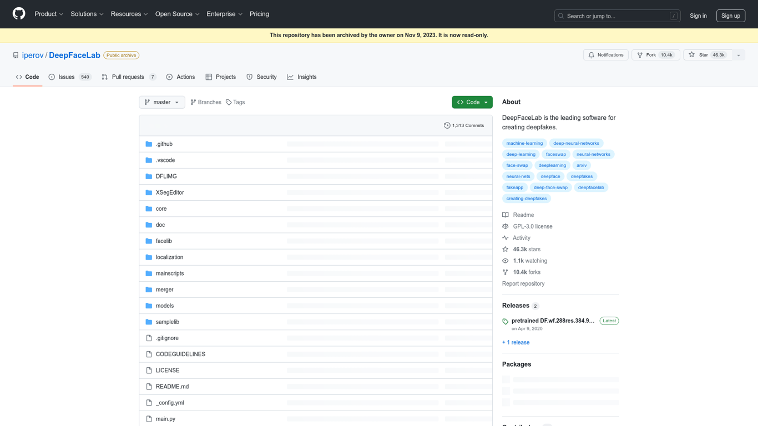Expand the master branch dropdown
The width and height of the screenshot is (758, 426).
pos(162,102)
